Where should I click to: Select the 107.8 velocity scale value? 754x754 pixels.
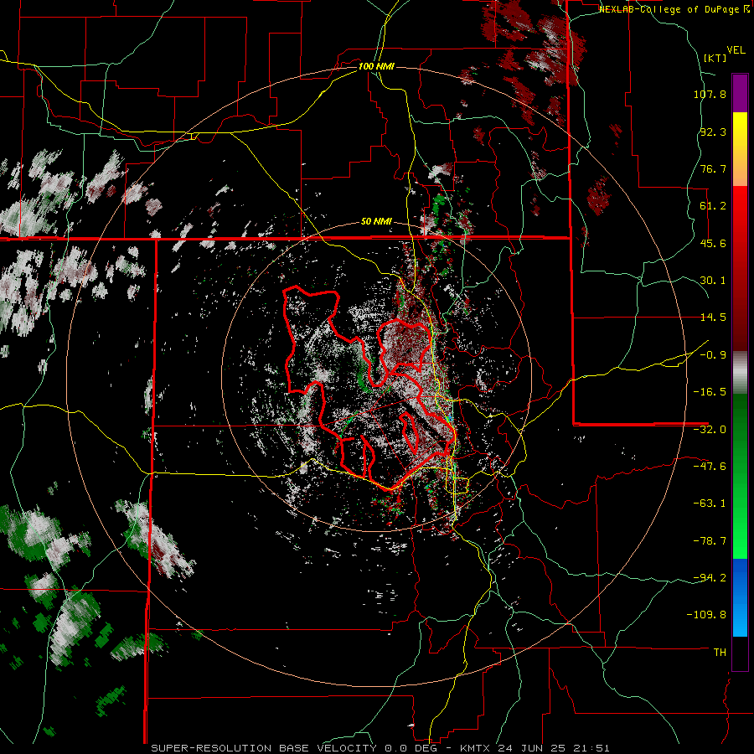710,94
